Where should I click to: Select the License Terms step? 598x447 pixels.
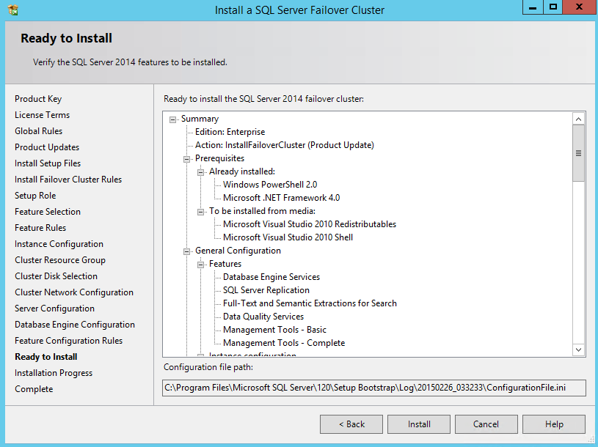coord(43,115)
